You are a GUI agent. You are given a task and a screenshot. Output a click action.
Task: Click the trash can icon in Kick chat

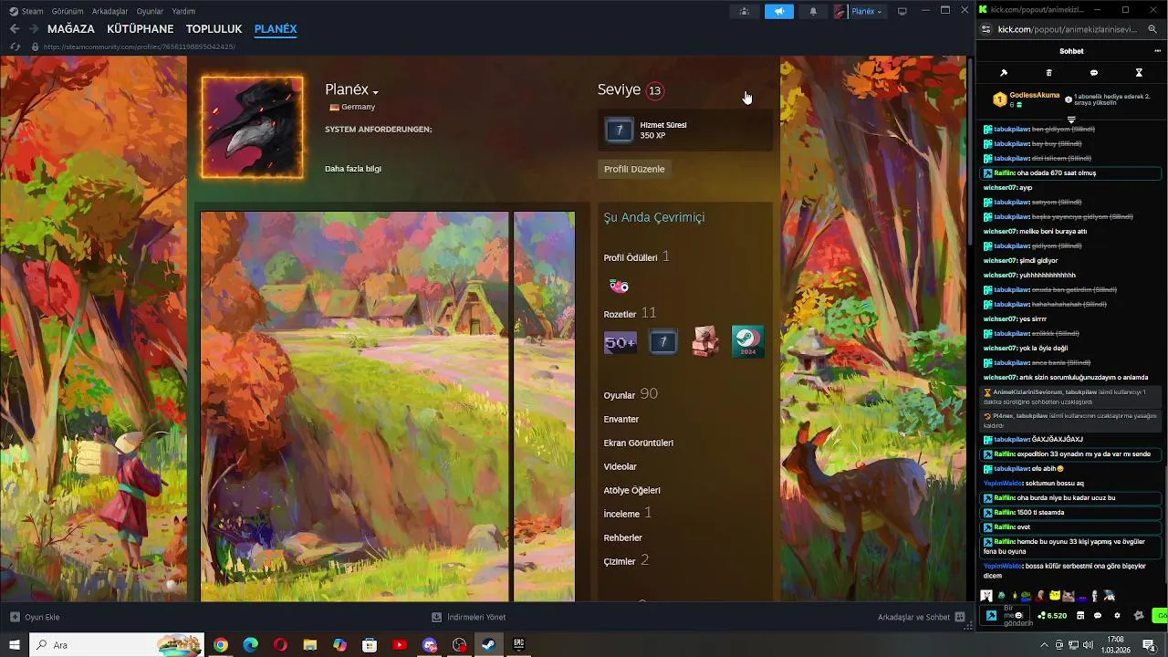pyautogui.click(x=1048, y=73)
